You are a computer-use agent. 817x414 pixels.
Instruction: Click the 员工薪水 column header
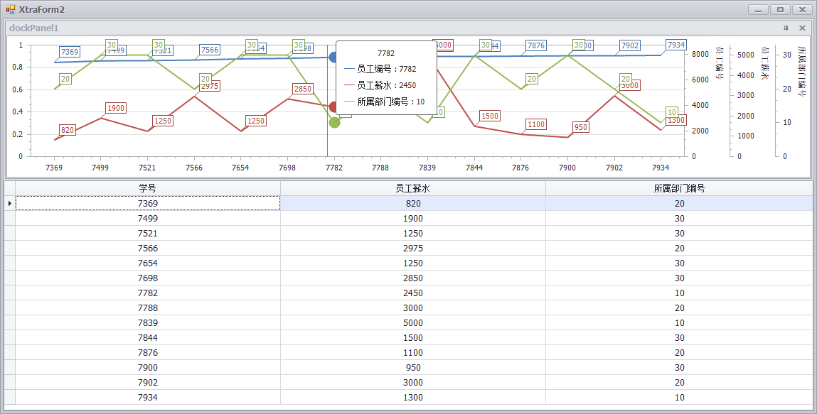pos(413,188)
